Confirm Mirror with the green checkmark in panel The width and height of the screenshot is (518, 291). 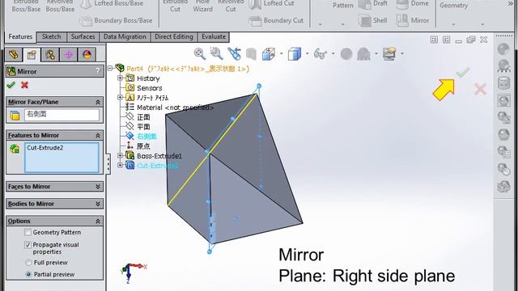coord(11,85)
